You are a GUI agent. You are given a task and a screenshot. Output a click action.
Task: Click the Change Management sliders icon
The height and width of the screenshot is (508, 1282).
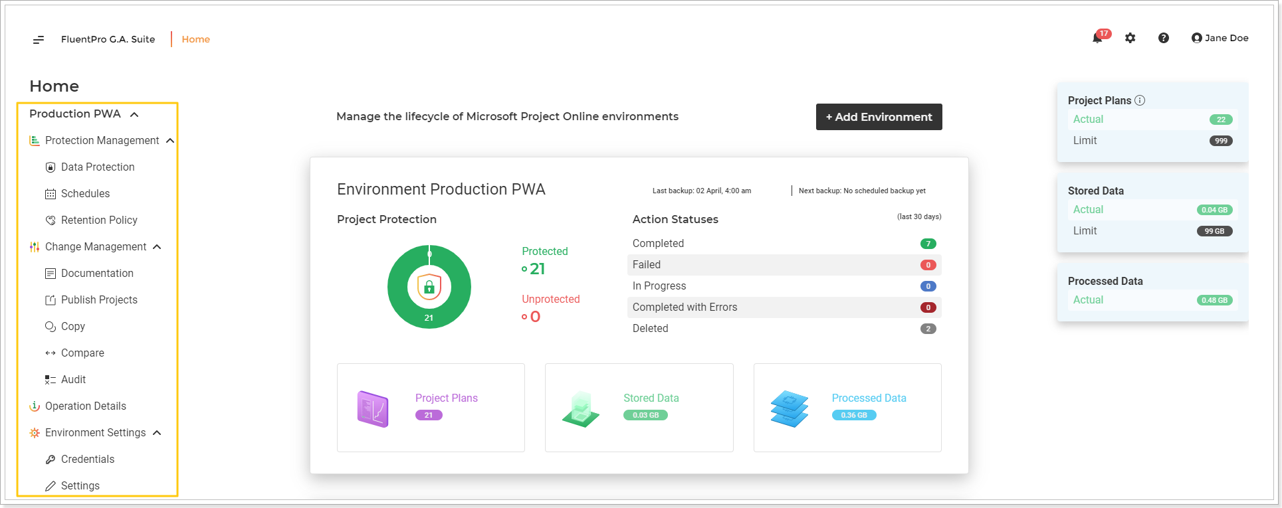tap(35, 247)
